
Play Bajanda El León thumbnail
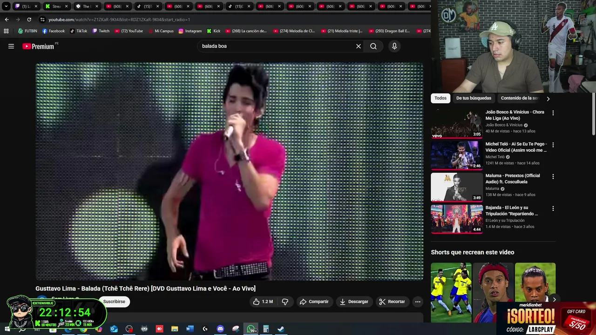pos(457,219)
